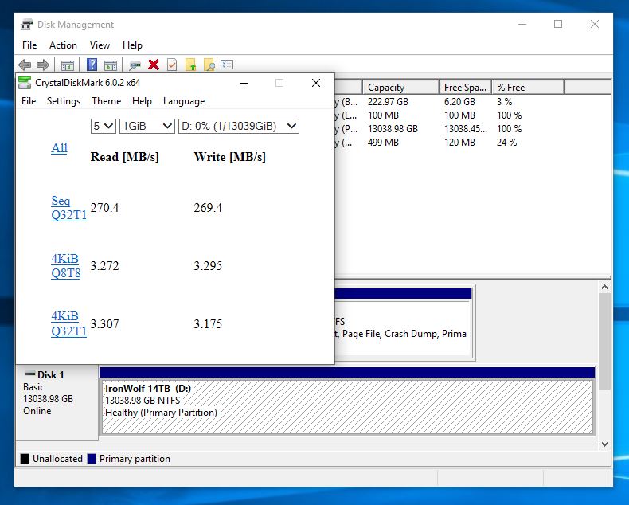Click the 100 MB capacity cell

click(383, 115)
